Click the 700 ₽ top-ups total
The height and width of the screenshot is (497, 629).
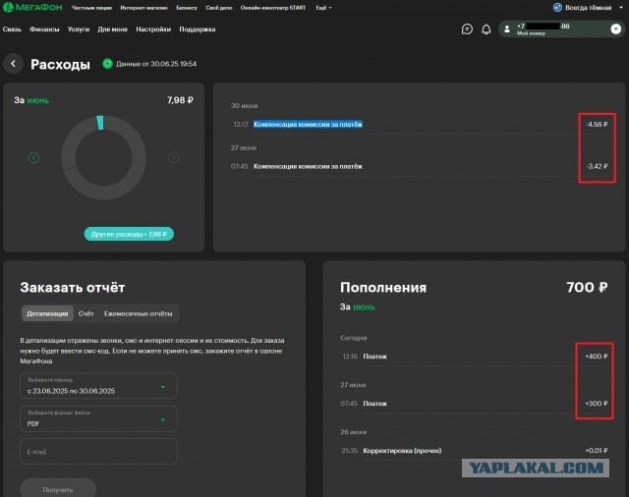[x=587, y=288]
